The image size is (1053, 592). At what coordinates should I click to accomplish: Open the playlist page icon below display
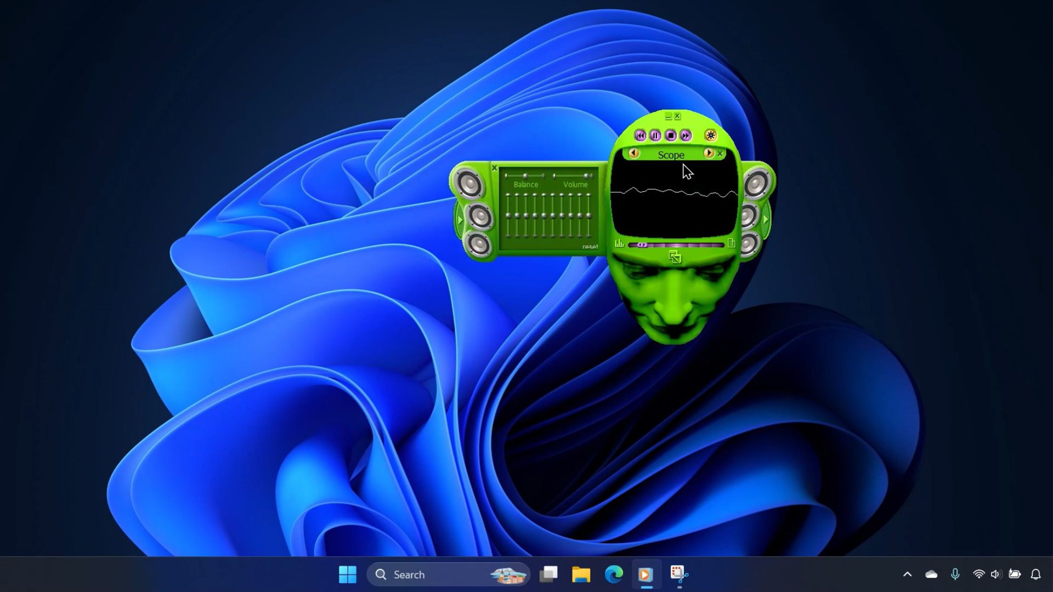(x=731, y=243)
